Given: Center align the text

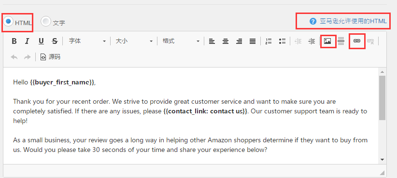Looking at the screenshot, I should pyautogui.click(x=226, y=41).
